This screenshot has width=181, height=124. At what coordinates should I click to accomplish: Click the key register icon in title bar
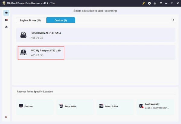144,3
